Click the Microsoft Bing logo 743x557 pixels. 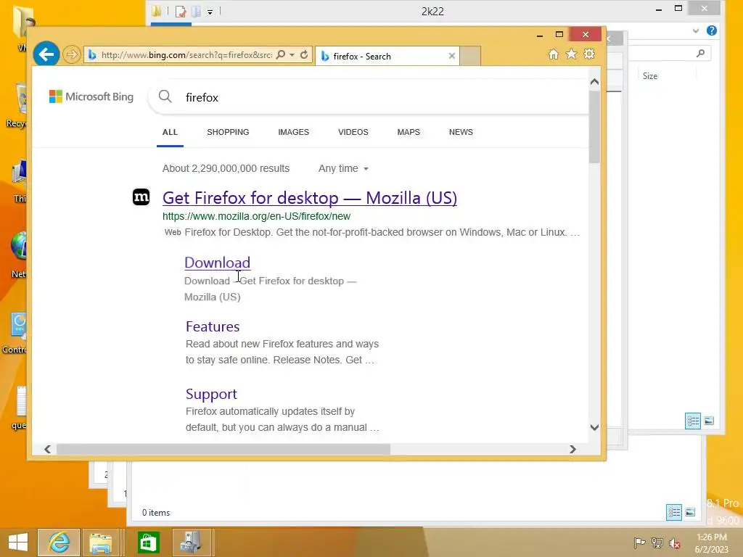coord(91,96)
